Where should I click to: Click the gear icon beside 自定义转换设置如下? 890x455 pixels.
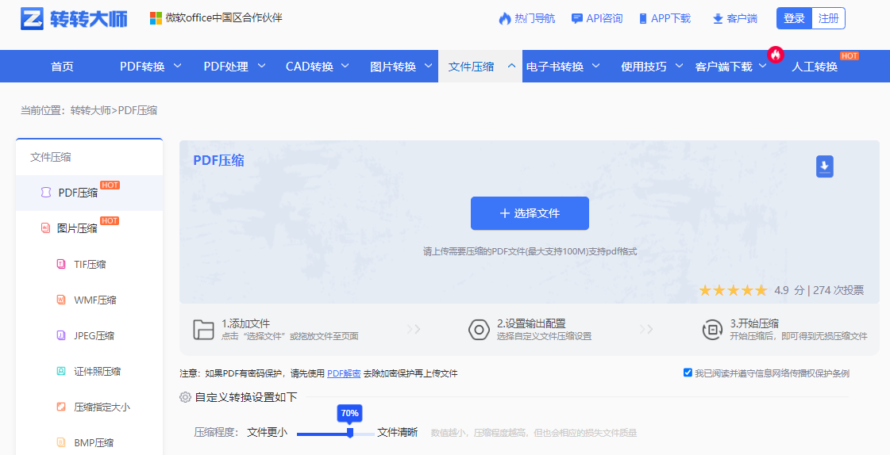click(x=185, y=397)
